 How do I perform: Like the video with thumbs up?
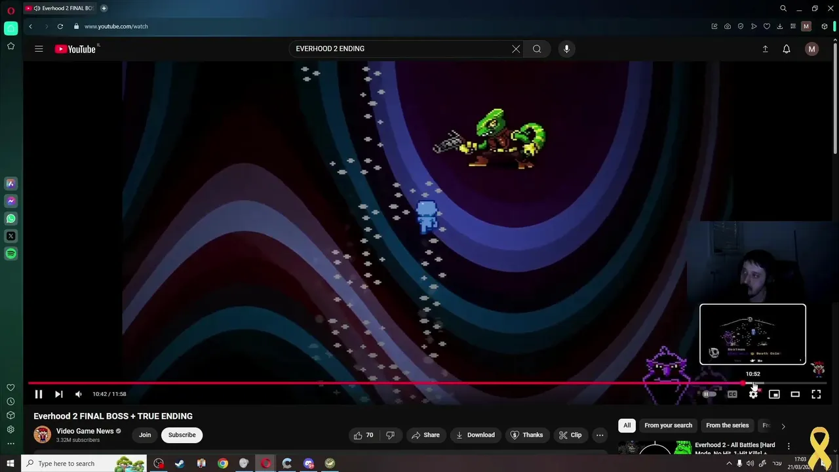[x=363, y=435]
